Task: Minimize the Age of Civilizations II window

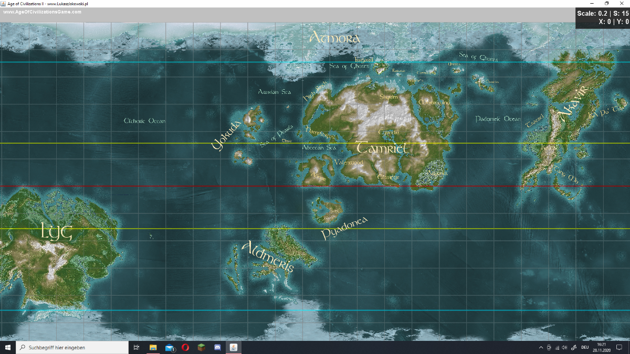Action: point(591,3)
